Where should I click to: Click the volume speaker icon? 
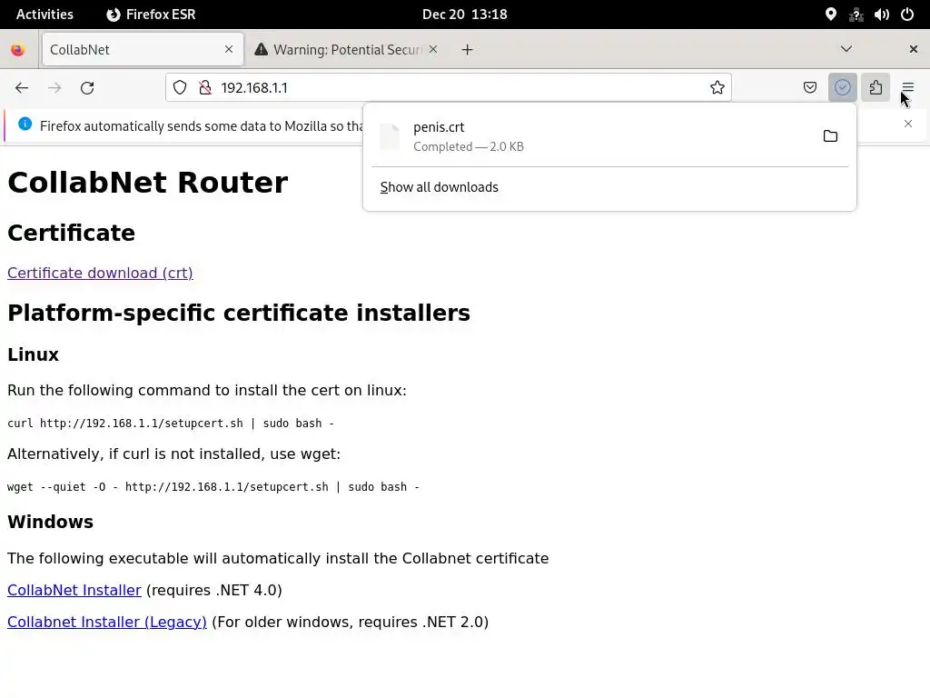pos(882,15)
